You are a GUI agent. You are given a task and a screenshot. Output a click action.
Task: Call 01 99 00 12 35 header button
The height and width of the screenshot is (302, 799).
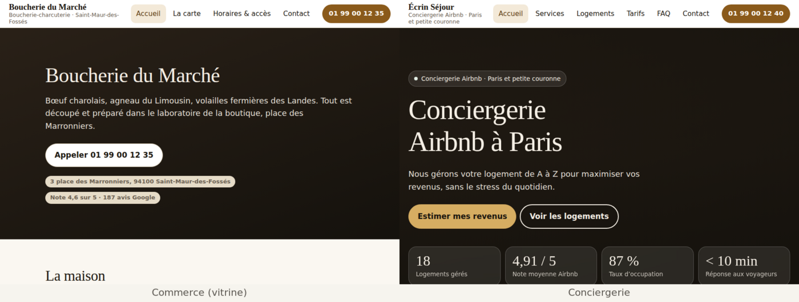pos(356,14)
